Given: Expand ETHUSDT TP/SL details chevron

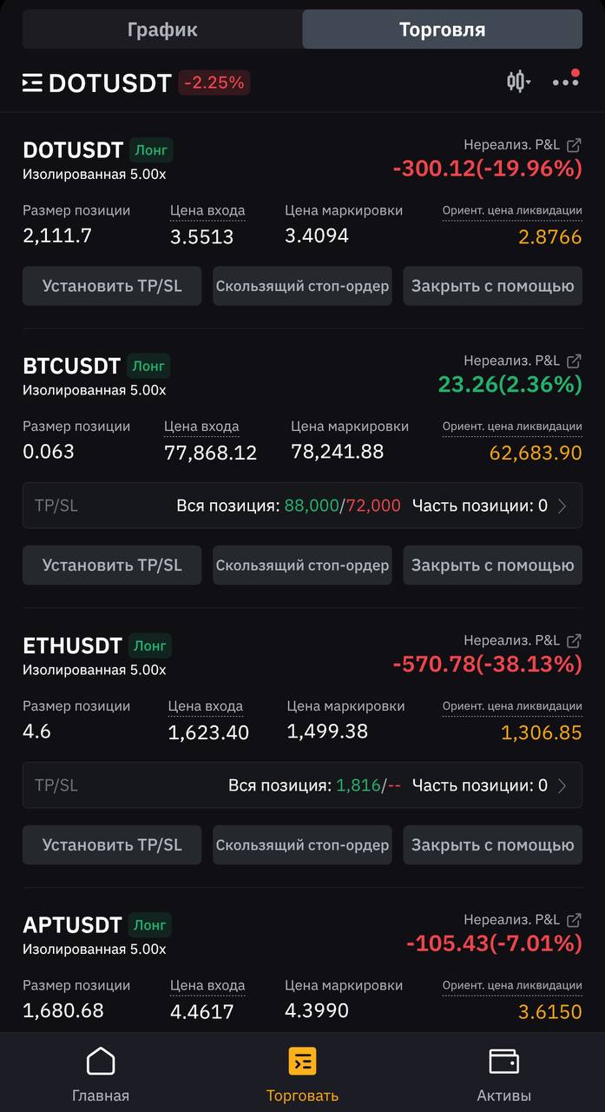Looking at the screenshot, I should click(x=562, y=785).
